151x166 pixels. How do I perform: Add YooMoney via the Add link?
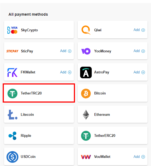(x=137, y=51)
